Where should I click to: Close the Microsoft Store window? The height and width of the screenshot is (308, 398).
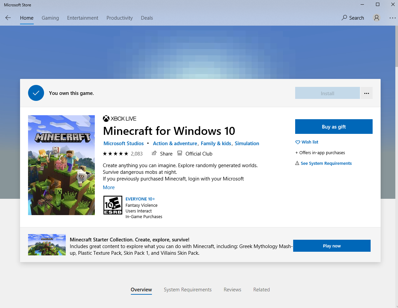[392, 5]
